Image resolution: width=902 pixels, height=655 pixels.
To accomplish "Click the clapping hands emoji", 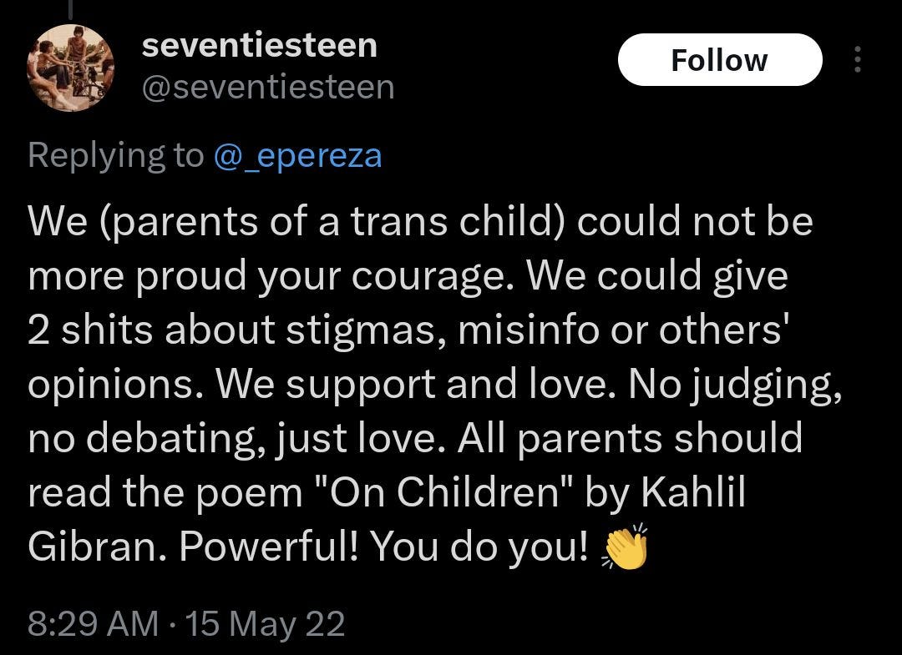I will tap(625, 547).
